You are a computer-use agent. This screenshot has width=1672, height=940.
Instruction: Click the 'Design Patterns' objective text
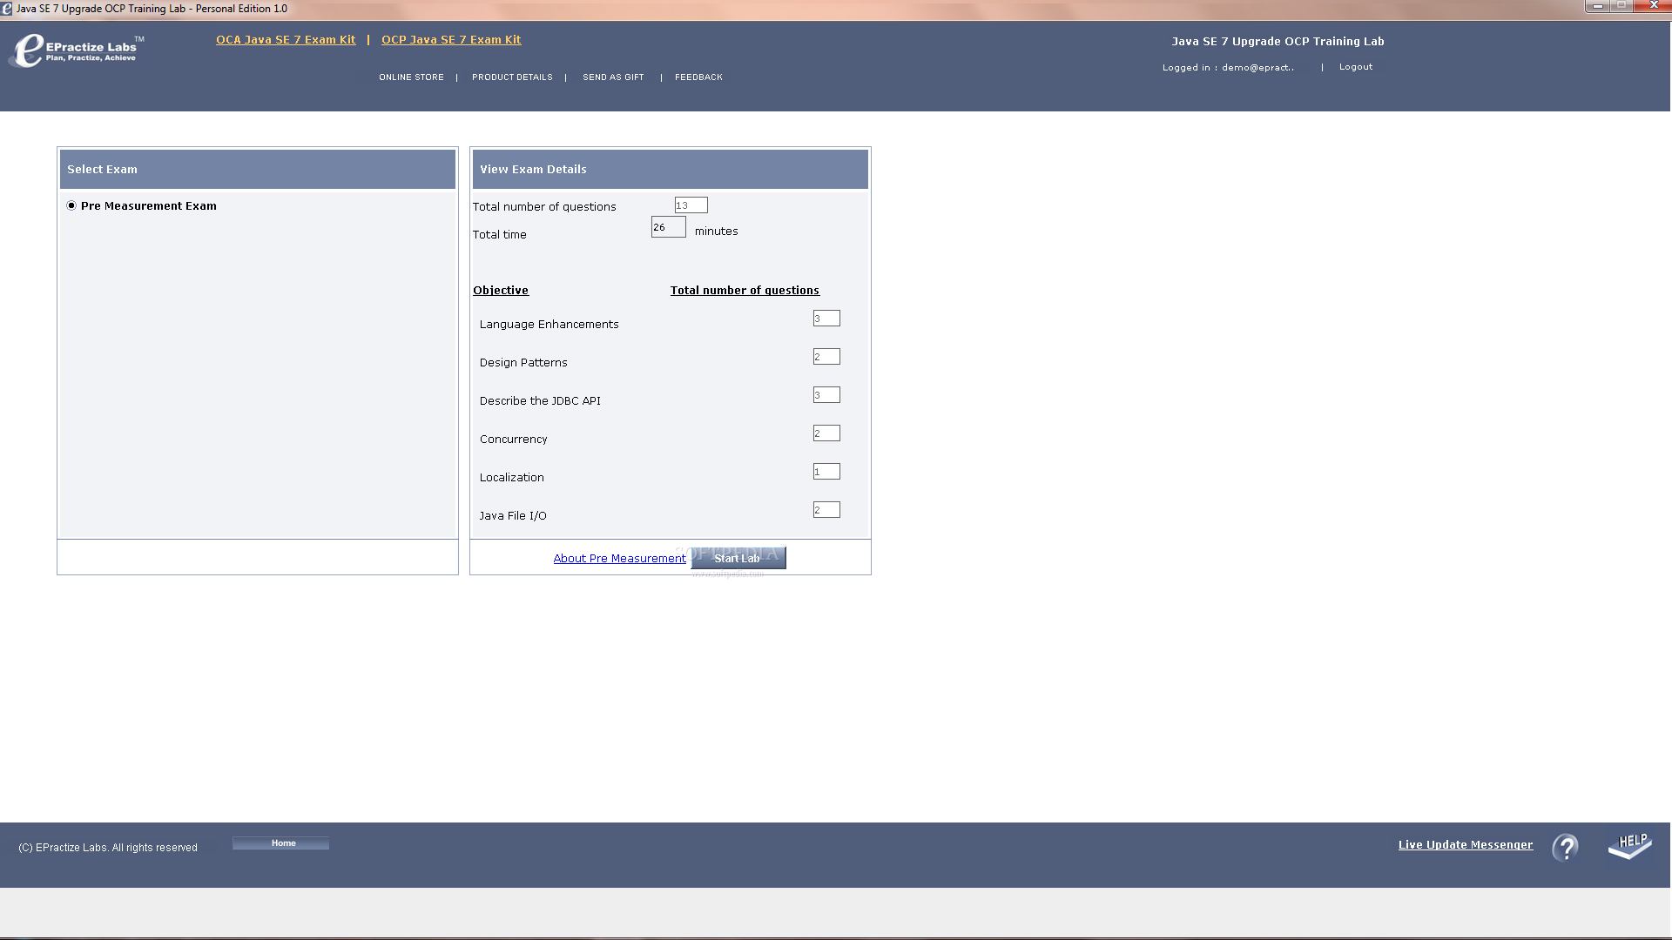click(x=523, y=363)
